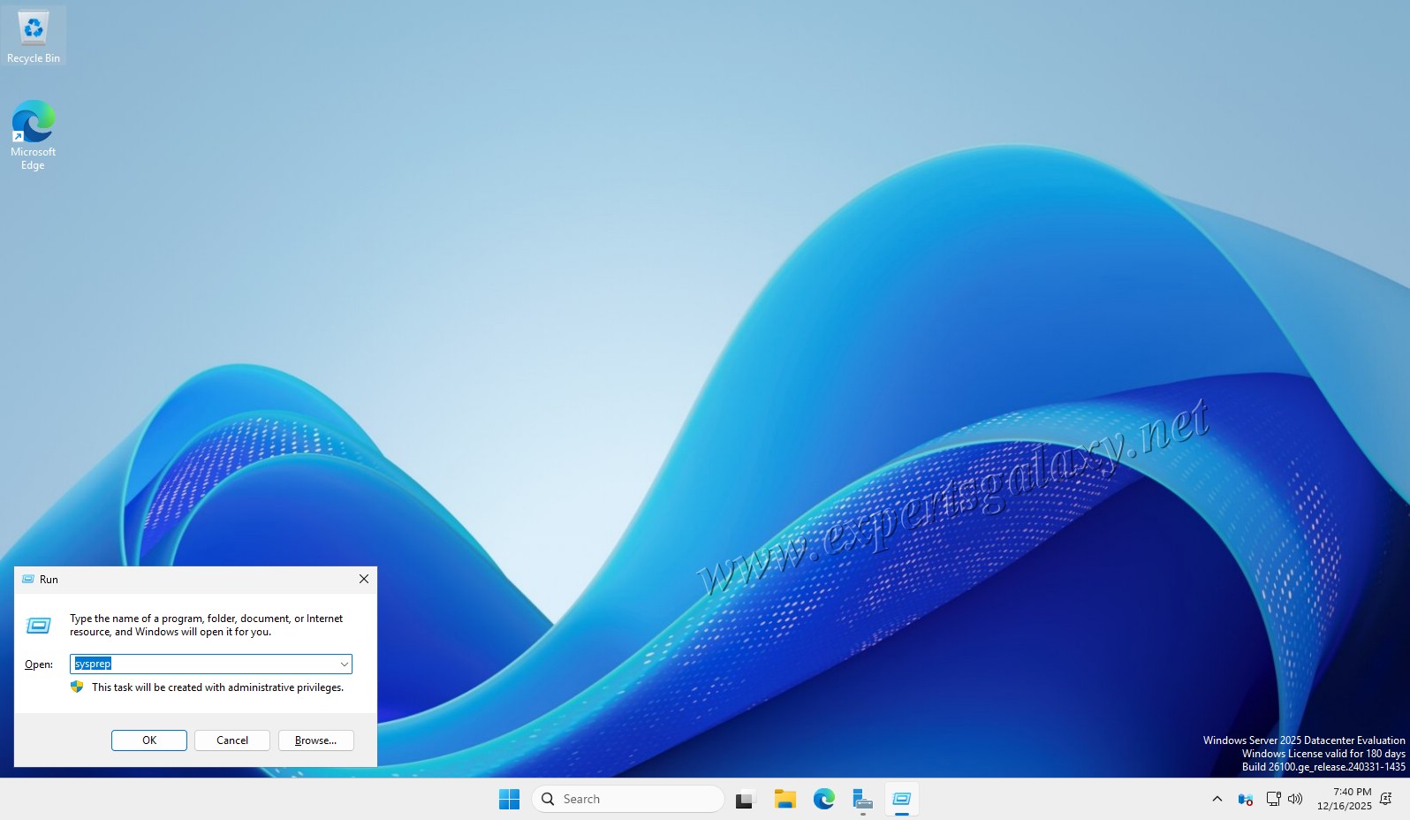Open Task View from the taskbar
This screenshot has width=1410, height=820.
pos(745,799)
